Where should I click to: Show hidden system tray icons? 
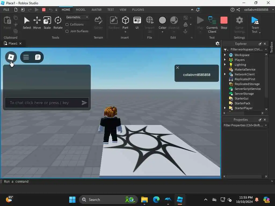point(206,200)
